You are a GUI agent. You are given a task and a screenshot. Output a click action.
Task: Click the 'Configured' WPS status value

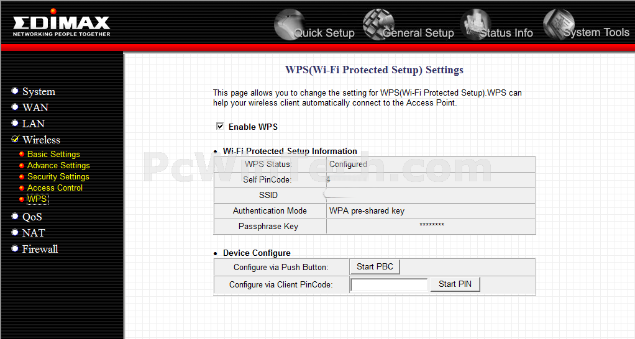coord(348,165)
